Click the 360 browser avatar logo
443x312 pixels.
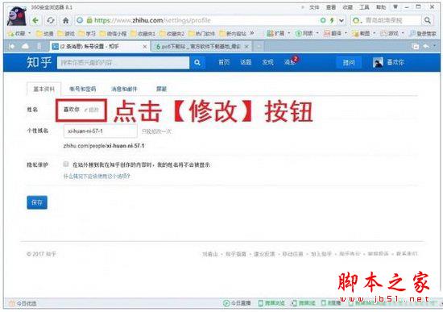17,15
